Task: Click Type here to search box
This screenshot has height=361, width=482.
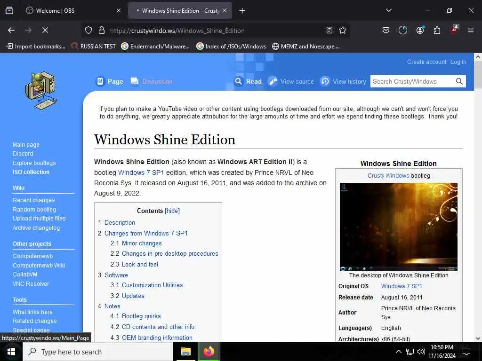Action: click(x=98, y=352)
